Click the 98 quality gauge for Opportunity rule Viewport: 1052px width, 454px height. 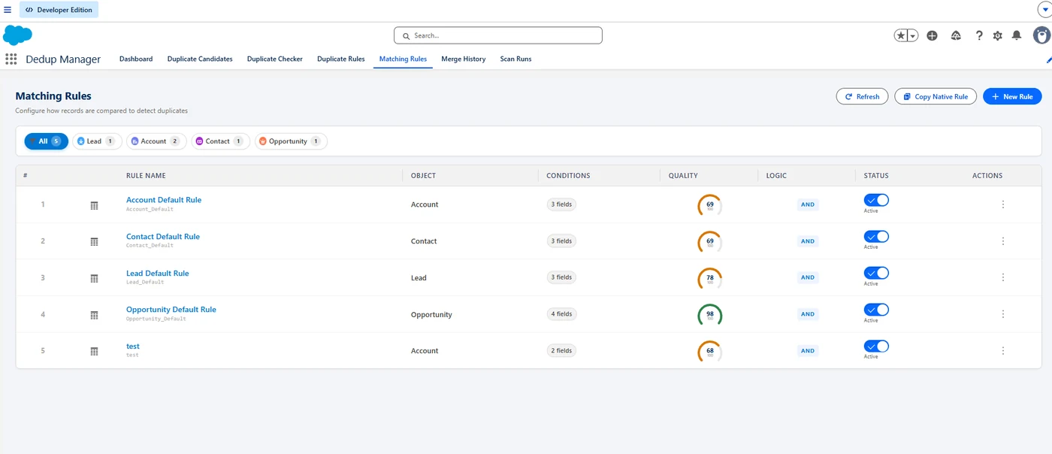pos(710,314)
